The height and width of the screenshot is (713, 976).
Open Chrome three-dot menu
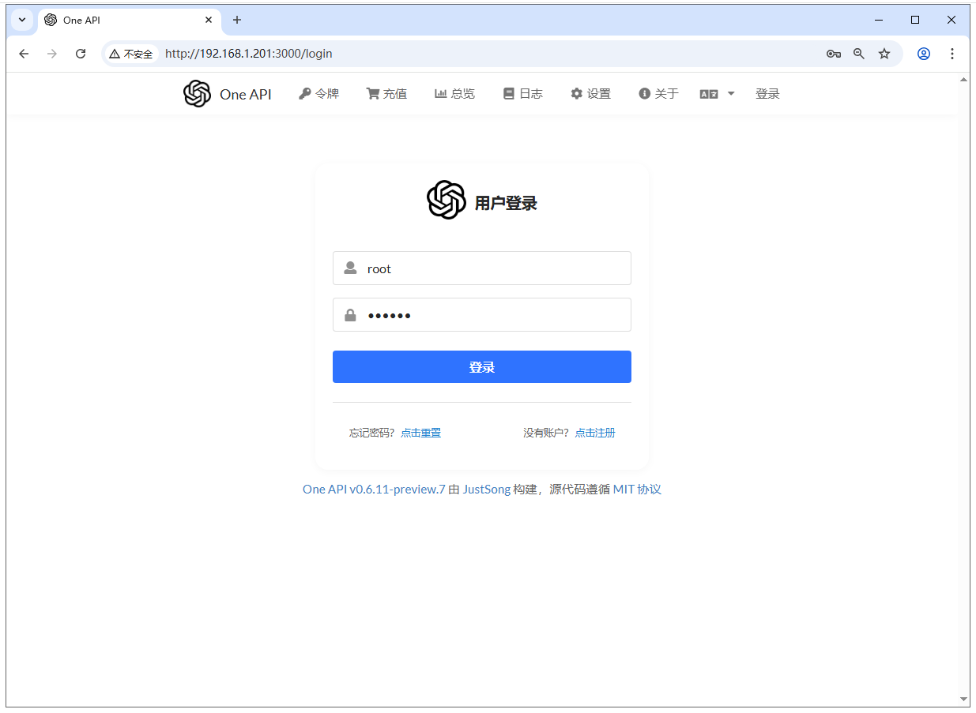pyautogui.click(x=952, y=54)
